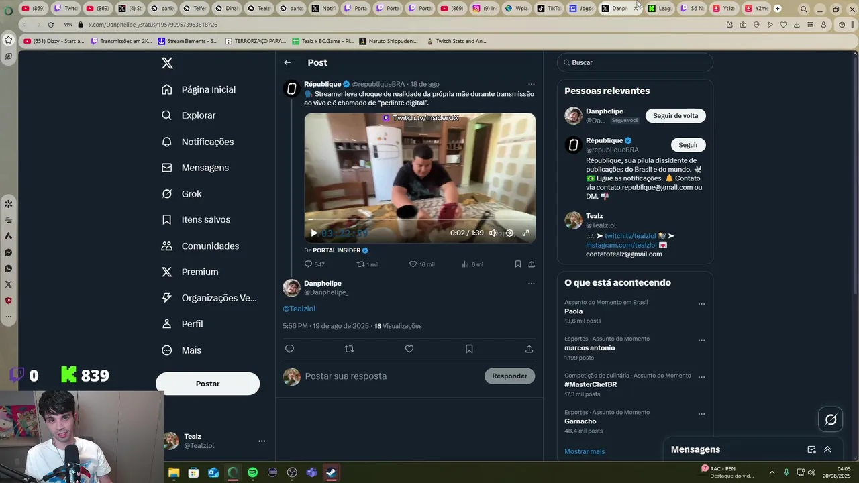
Task: Share icon on Danphelipe post
Action: coord(529,349)
